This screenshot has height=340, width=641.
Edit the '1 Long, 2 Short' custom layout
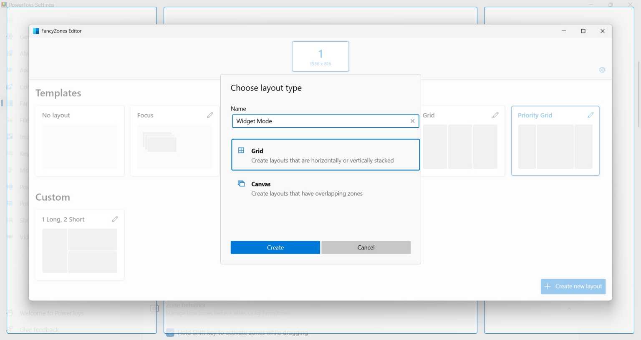tap(115, 219)
